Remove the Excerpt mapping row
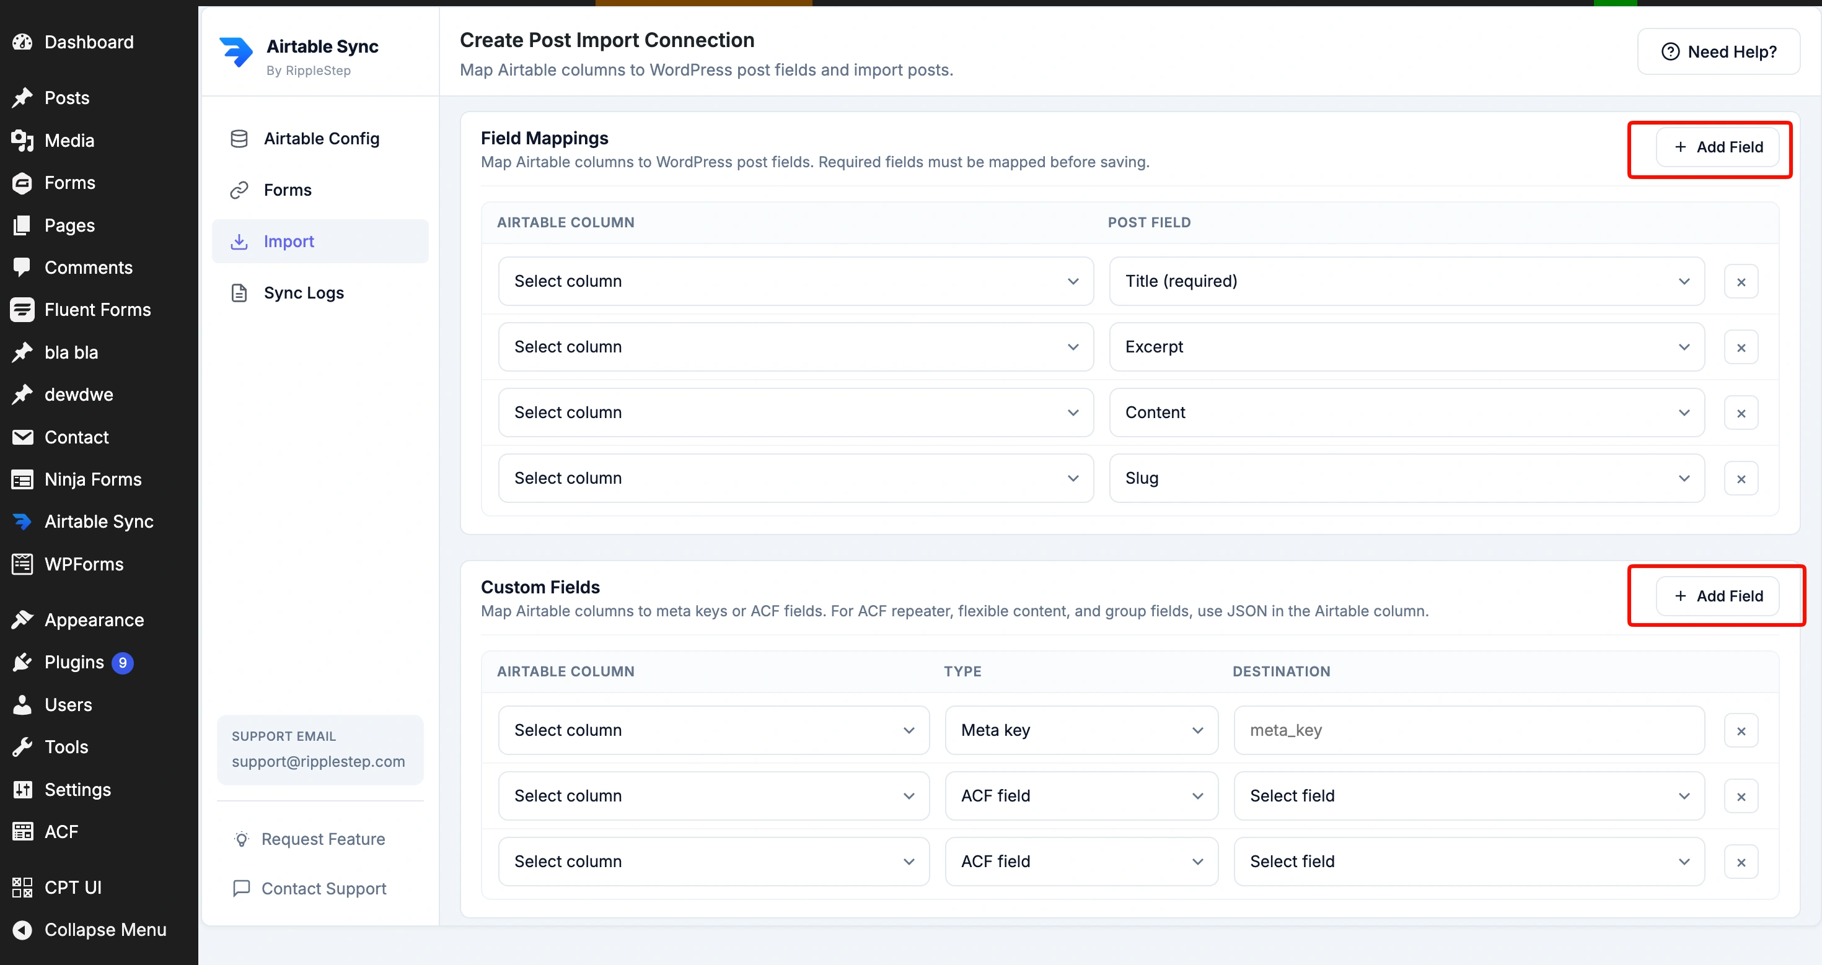 click(x=1741, y=347)
